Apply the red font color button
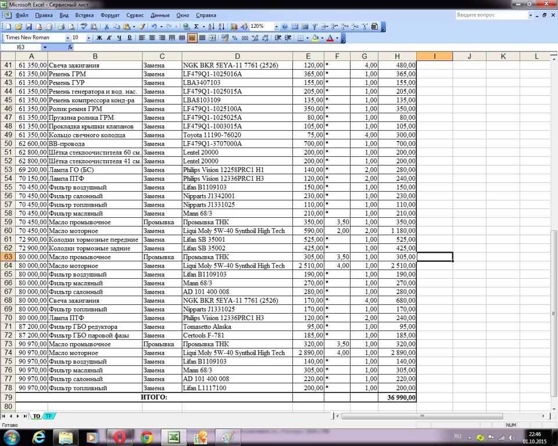Image resolution: width=558 pixels, height=446 pixels. (x=330, y=38)
